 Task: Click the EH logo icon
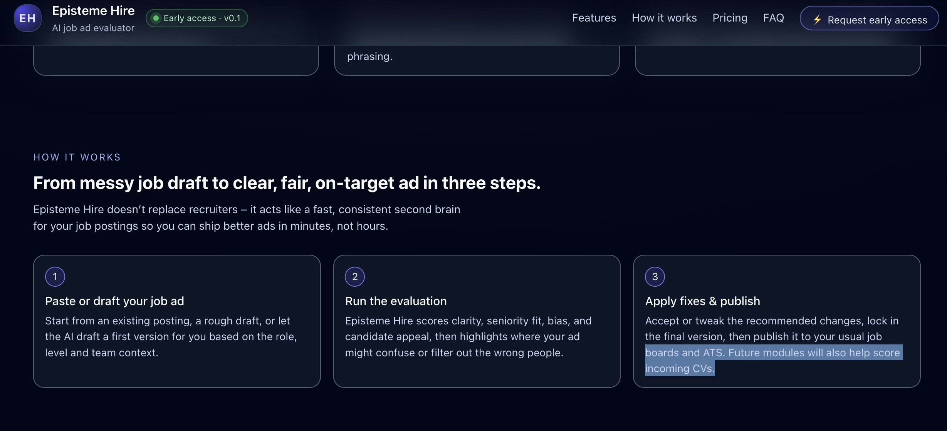coord(27,18)
